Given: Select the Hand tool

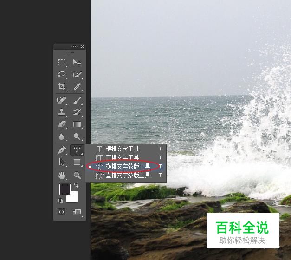Looking at the screenshot, I should (62, 175).
